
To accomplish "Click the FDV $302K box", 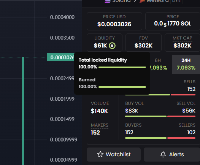I will pyautogui.click(x=143, y=43).
